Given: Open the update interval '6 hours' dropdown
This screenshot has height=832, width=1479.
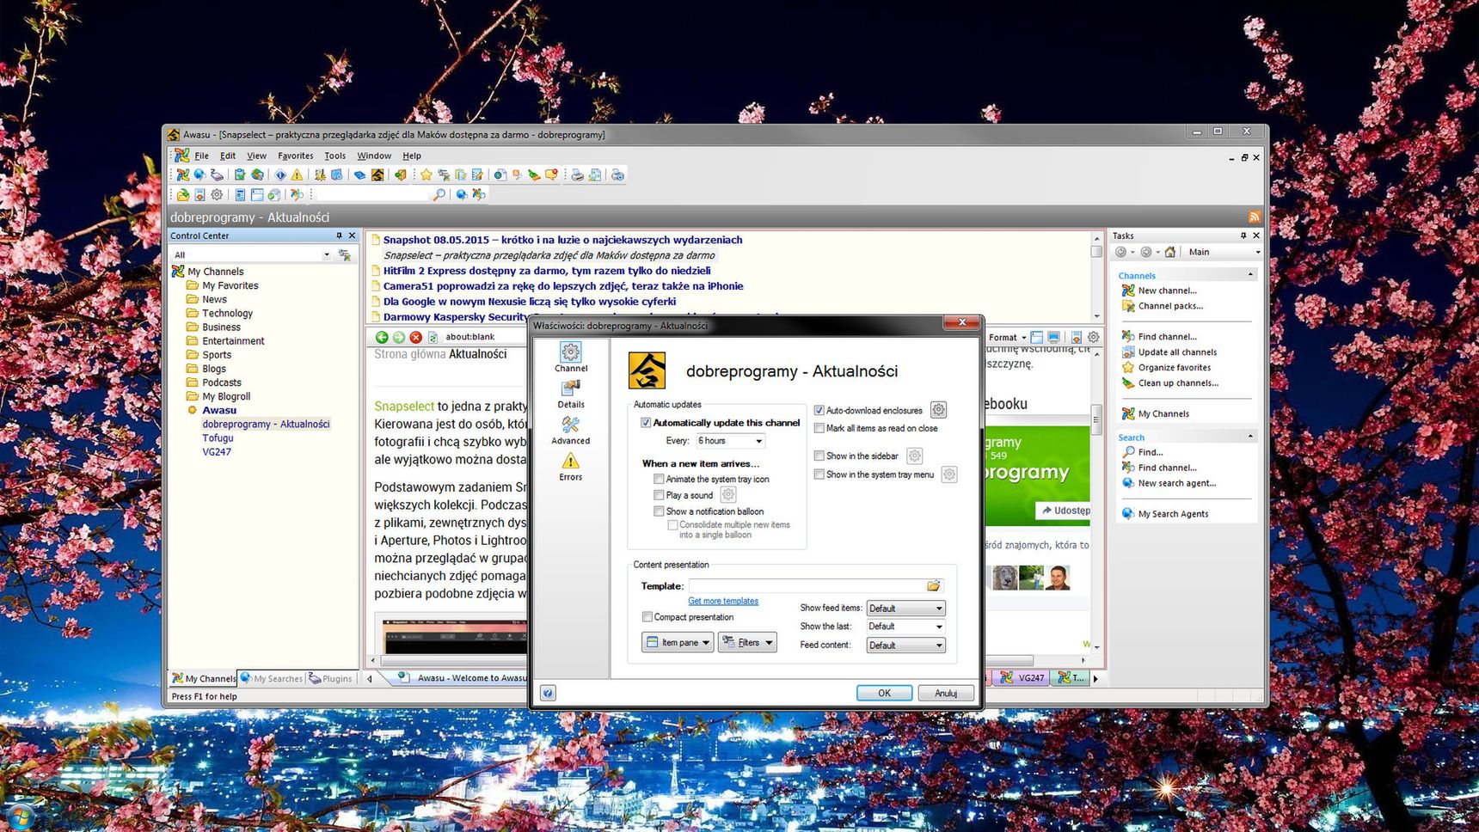Looking at the screenshot, I should [730, 441].
